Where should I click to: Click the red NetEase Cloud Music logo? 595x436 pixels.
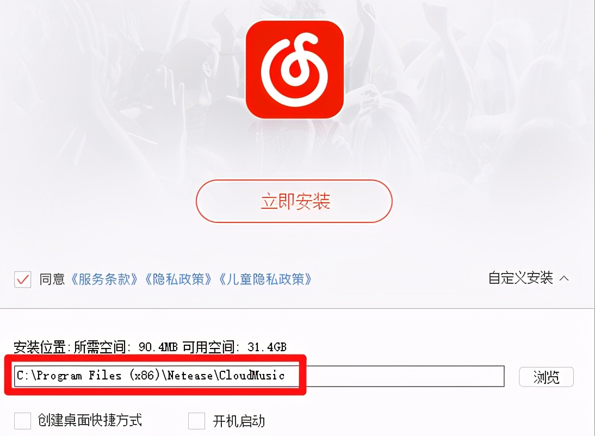point(294,70)
